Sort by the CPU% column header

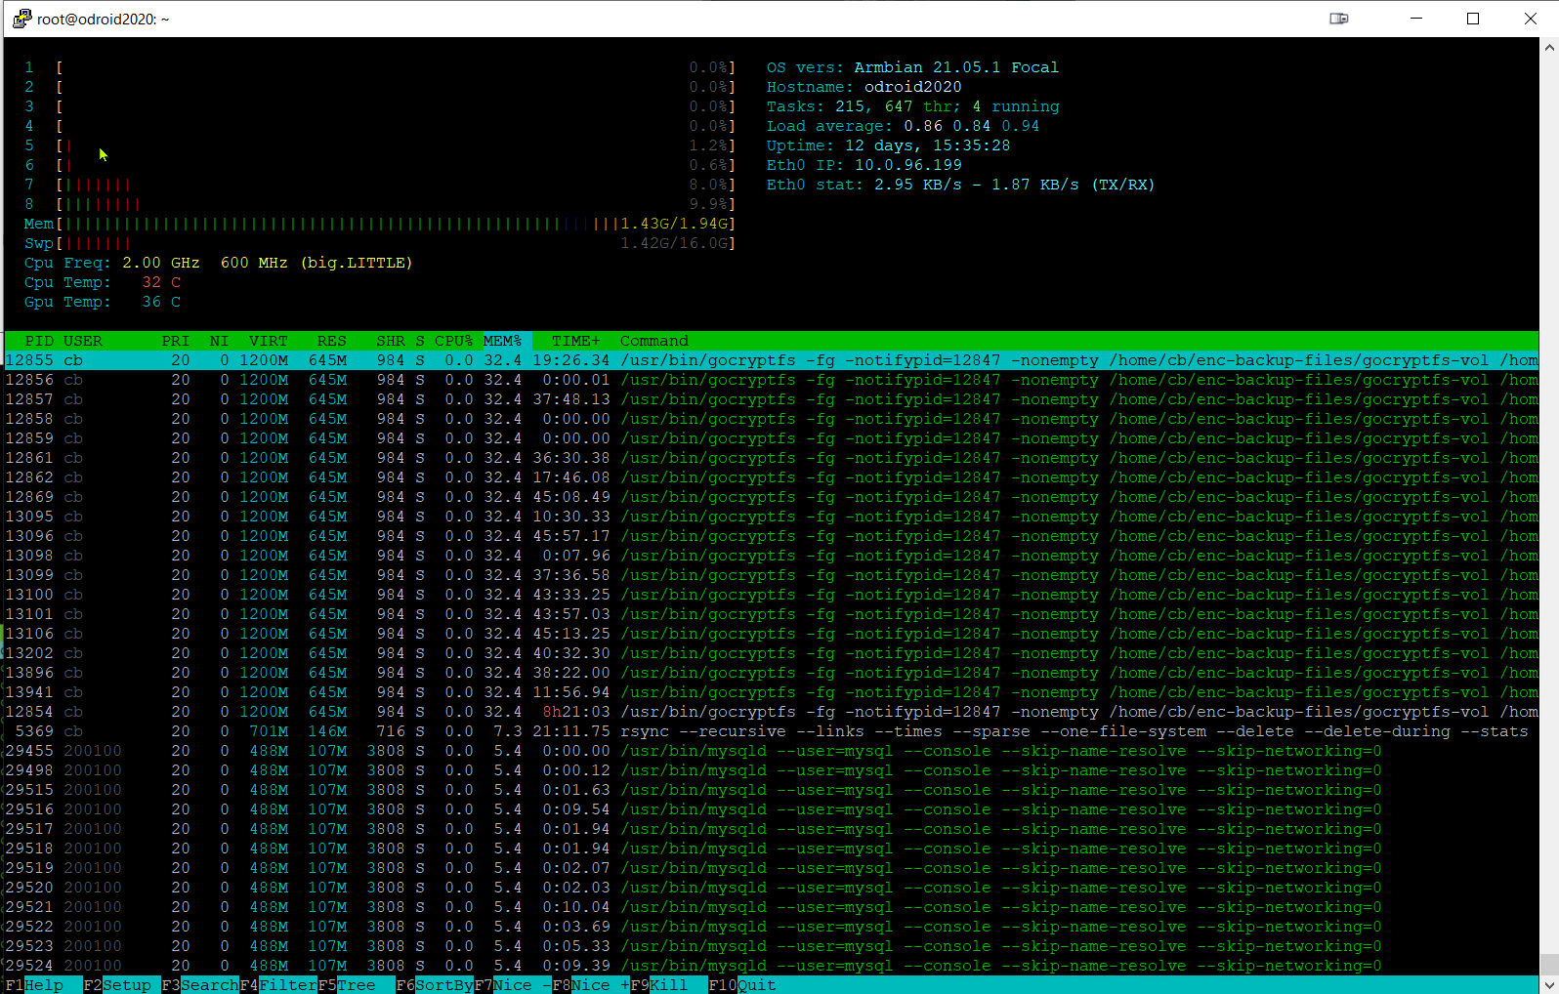click(454, 341)
